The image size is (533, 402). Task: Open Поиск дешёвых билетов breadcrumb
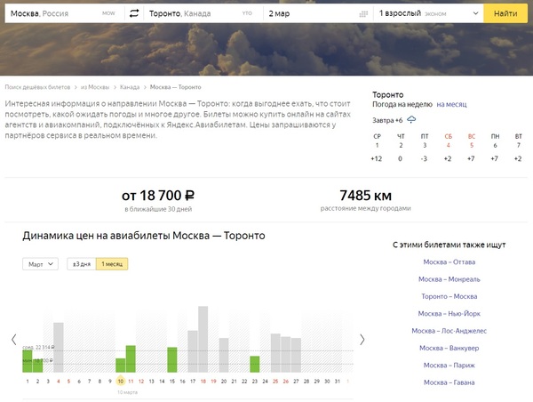click(x=38, y=87)
